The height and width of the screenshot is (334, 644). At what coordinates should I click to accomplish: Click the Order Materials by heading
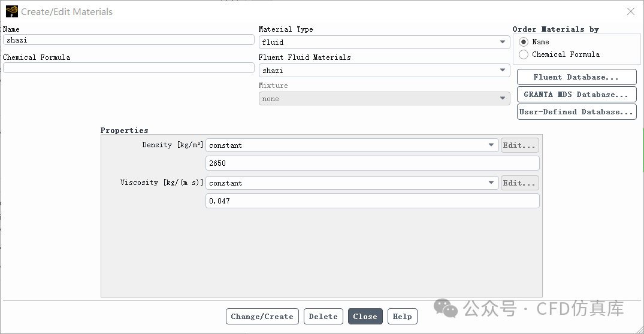(x=556, y=29)
